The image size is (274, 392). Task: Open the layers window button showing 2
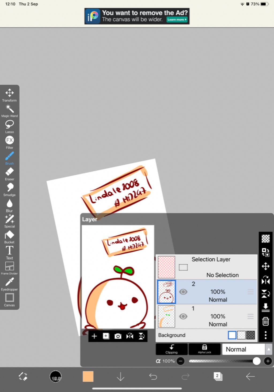click(218, 377)
